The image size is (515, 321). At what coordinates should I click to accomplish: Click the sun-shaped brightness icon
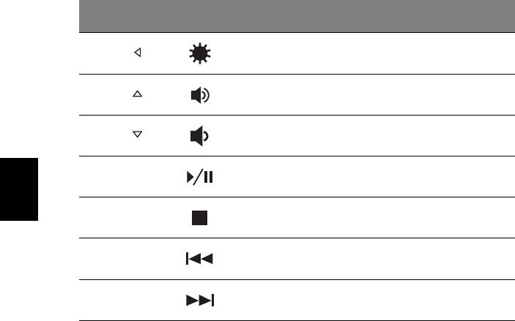click(199, 53)
